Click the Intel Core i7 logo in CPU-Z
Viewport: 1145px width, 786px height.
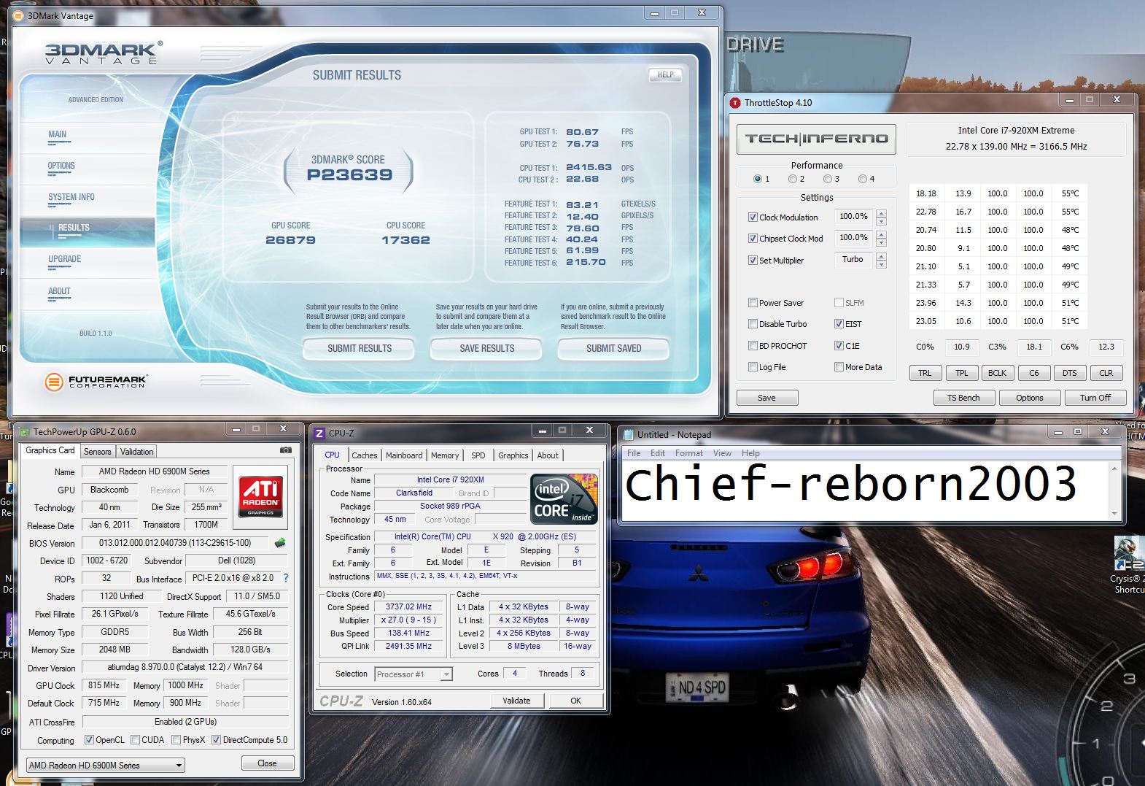(x=564, y=499)
